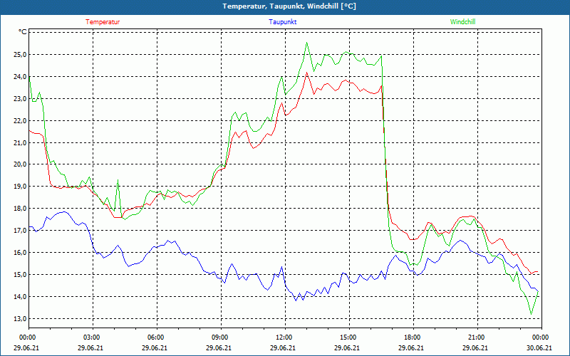Image resolution: width=570 pixels, height=356 pixels.
Task: Click the red Temperatur legend label
Action: 103,22
